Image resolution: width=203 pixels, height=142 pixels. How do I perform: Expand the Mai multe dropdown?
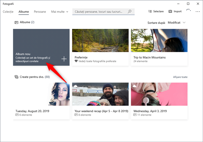tap(60, 12)
